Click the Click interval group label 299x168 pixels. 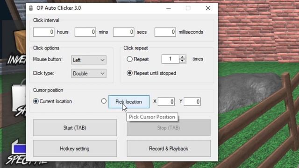(46, 20)
